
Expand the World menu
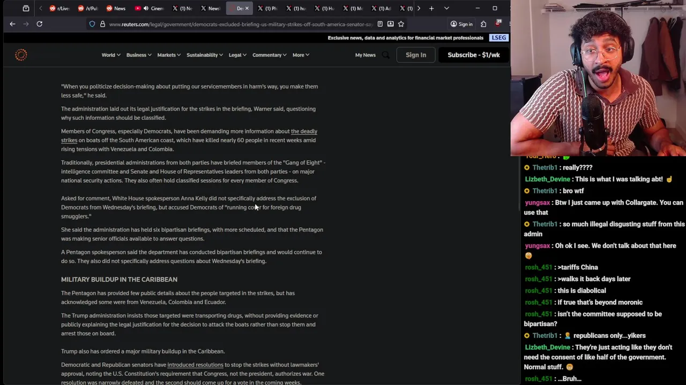pos(111,55)
